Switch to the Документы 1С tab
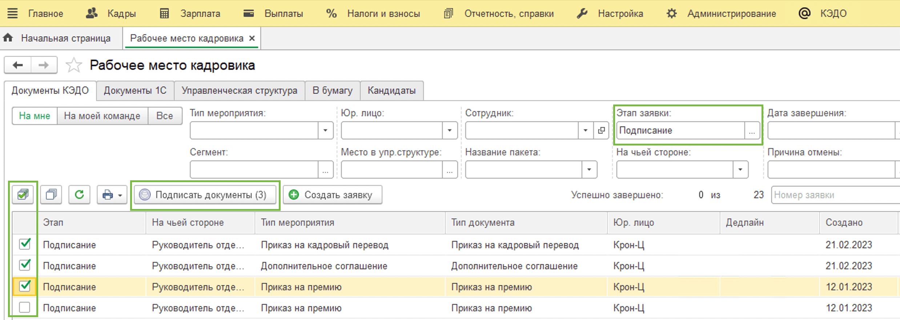Viewport: 900px width, 320px height. pyautogui.click(x=135, y=90)
